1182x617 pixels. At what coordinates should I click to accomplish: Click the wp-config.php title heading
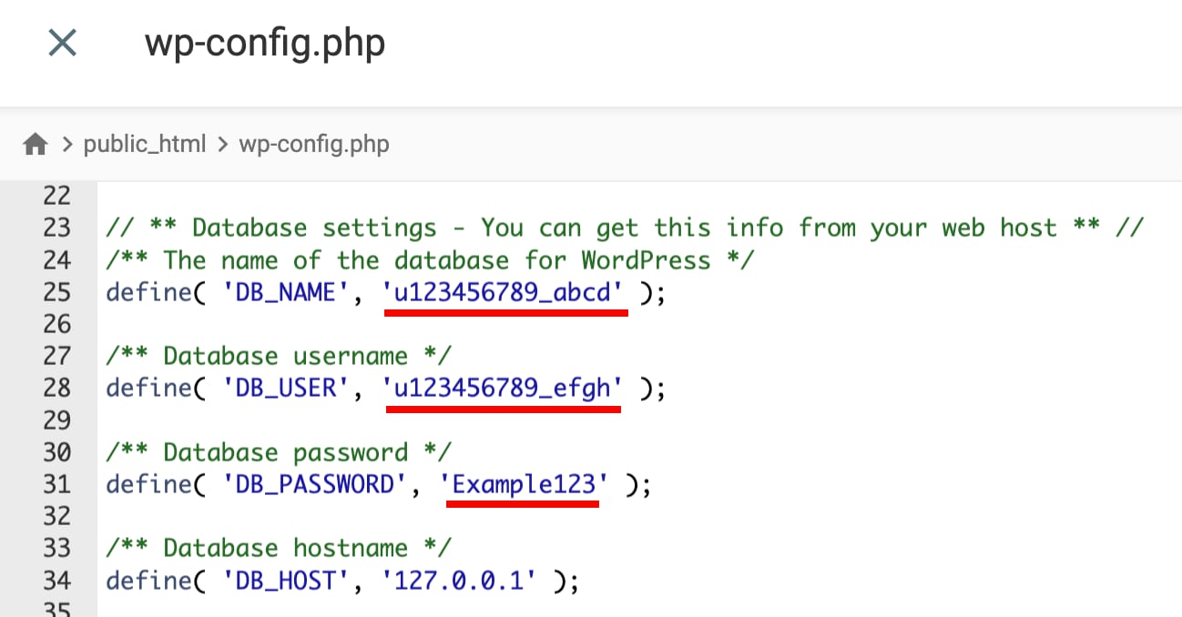[x=265, y=43]
